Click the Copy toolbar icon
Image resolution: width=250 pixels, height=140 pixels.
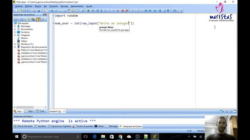point(43,11)
